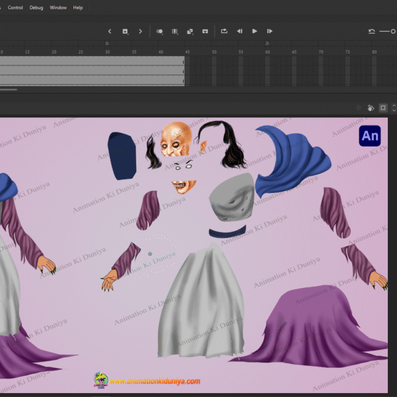397x397 pixels.
Task: Jump to frame 50 on ruler
Action: pyautogui.click(x=214, y=52)
